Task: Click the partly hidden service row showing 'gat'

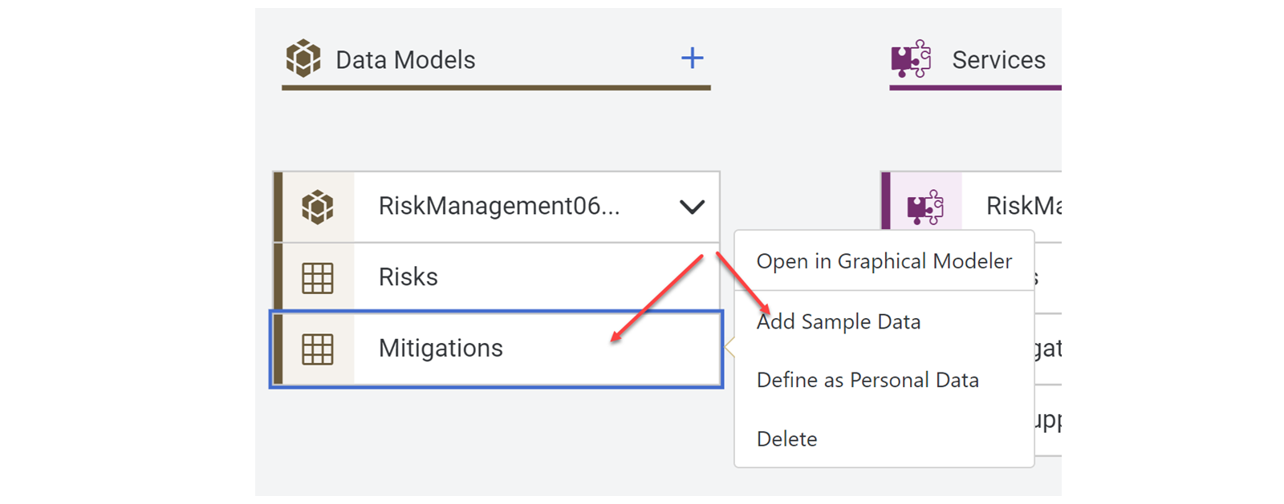Action: pos(1048,349)
